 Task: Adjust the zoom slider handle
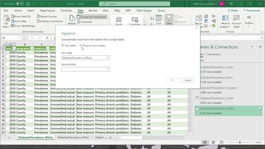pyautogui.click(x=240, y=142)
